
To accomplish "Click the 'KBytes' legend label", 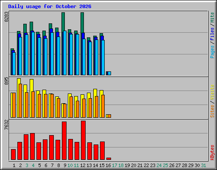I will [212, 153].
